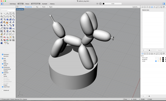Select the Fillet curves tool
The image size is (166, 101).
13,17
